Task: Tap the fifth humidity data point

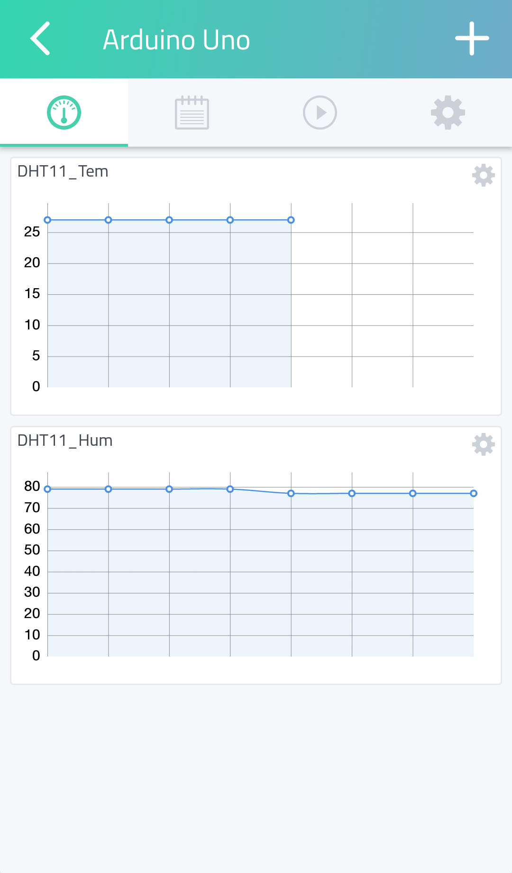Action: [x=291, y=493]
